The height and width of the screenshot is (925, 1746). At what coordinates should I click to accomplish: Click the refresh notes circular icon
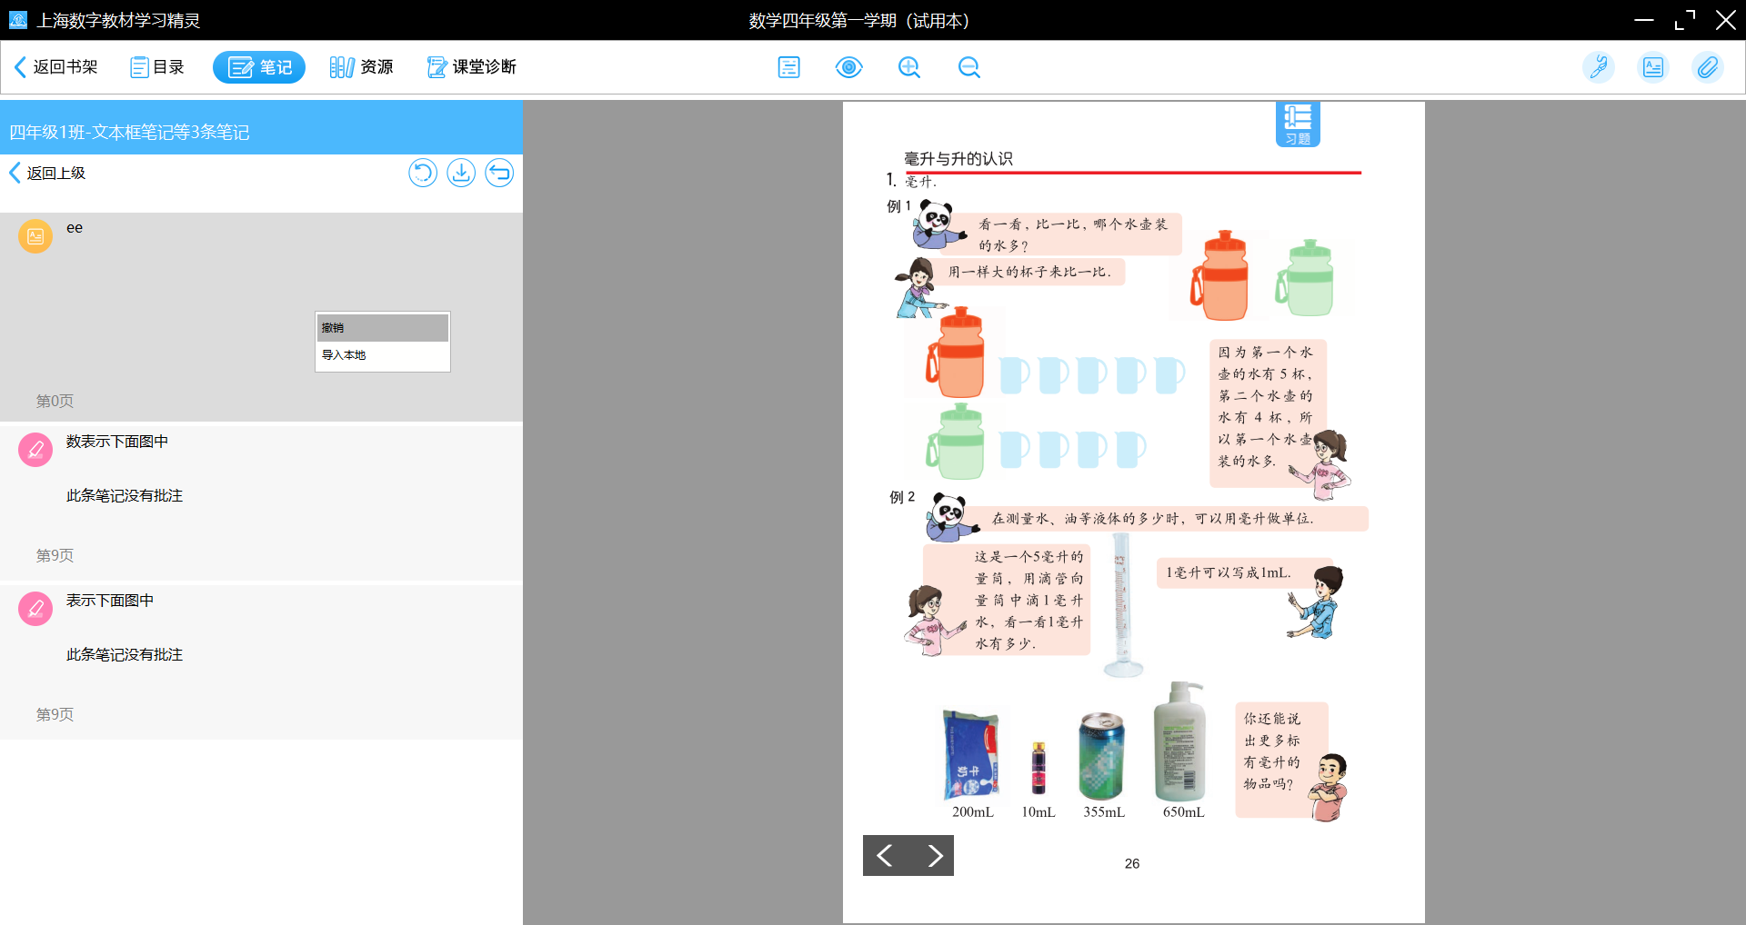[x=423, y=173]
